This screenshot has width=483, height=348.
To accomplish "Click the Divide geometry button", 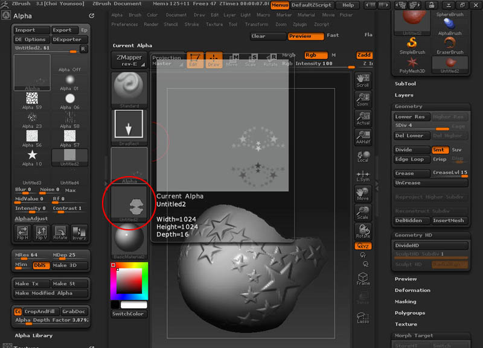I will [x=412, y=150].
